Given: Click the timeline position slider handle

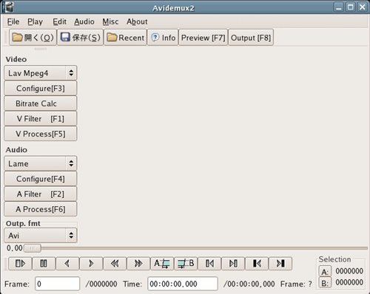Looking at the screenshot, I should [33, 248].
